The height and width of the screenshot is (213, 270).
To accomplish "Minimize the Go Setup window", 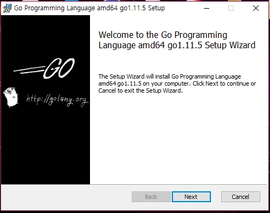I will click(207, 8).
